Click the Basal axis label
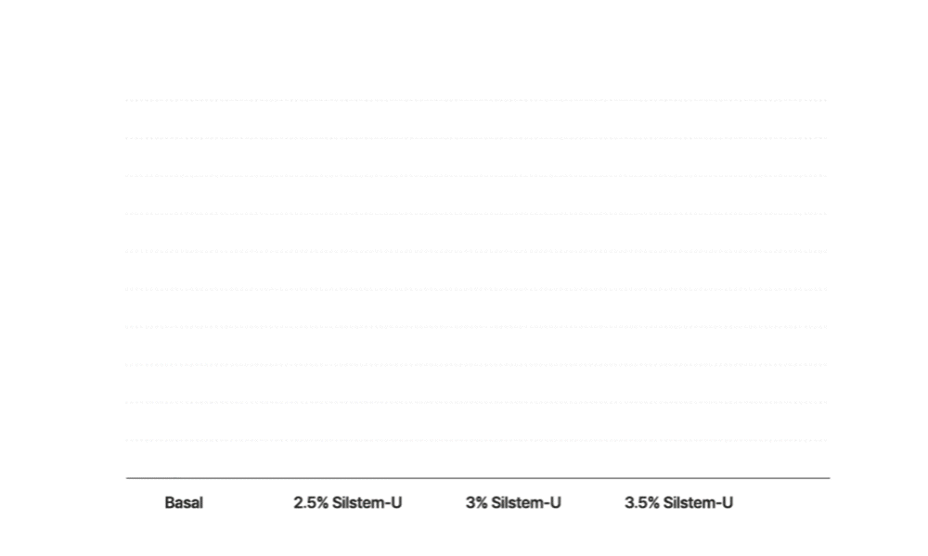 [184, 503]
